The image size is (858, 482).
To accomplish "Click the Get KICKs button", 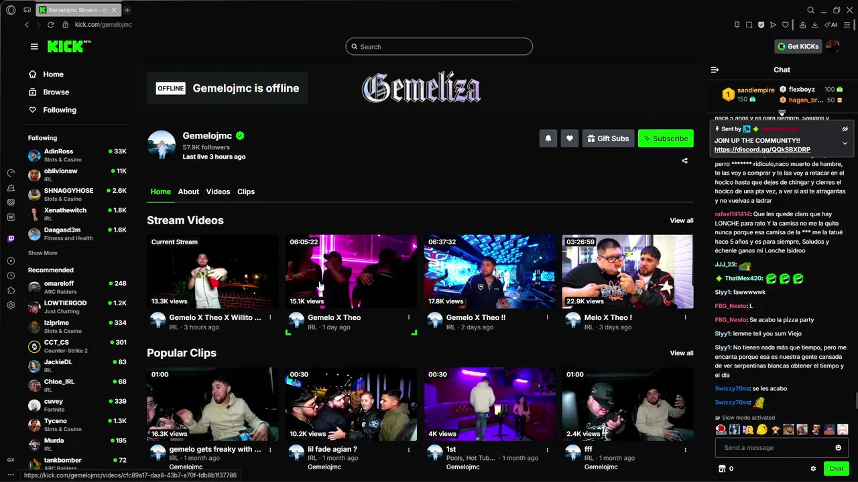I will 798,46.
